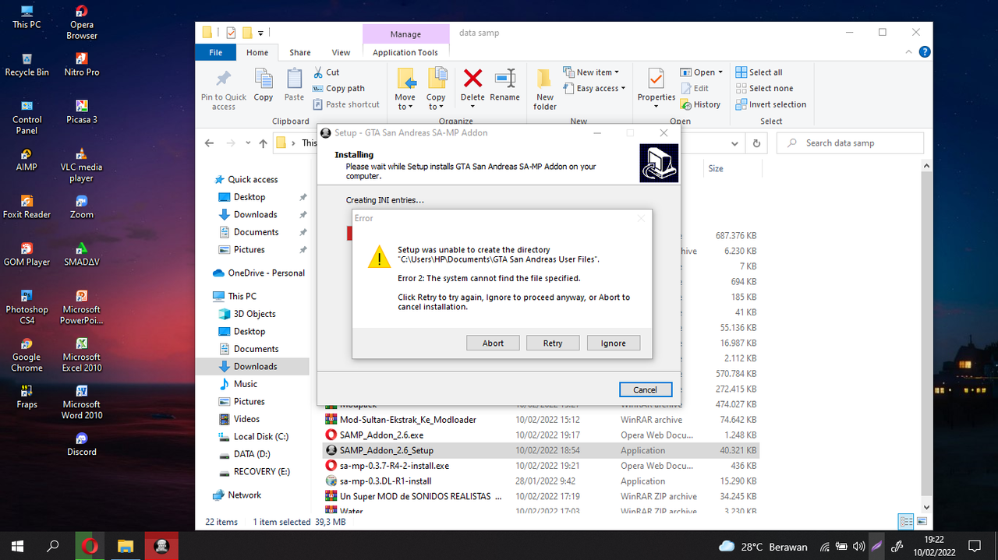Viewport: 998px width, 560px height.
Task: Select 3D Objects in navigation pane
Action: coord(254,314)
